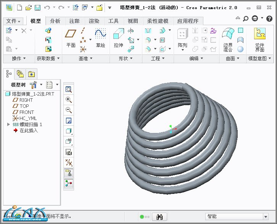
Task: Toggle spin center display icon
Action: coord(69,183)
